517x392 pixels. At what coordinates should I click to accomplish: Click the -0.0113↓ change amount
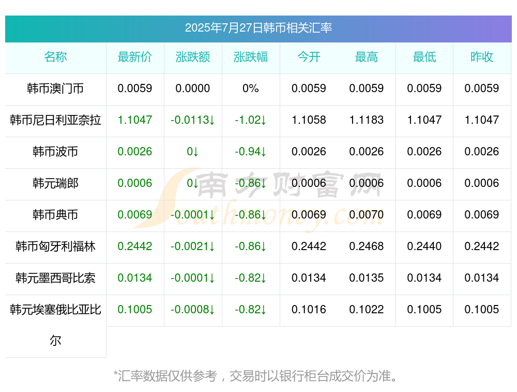tap(193, 120)
